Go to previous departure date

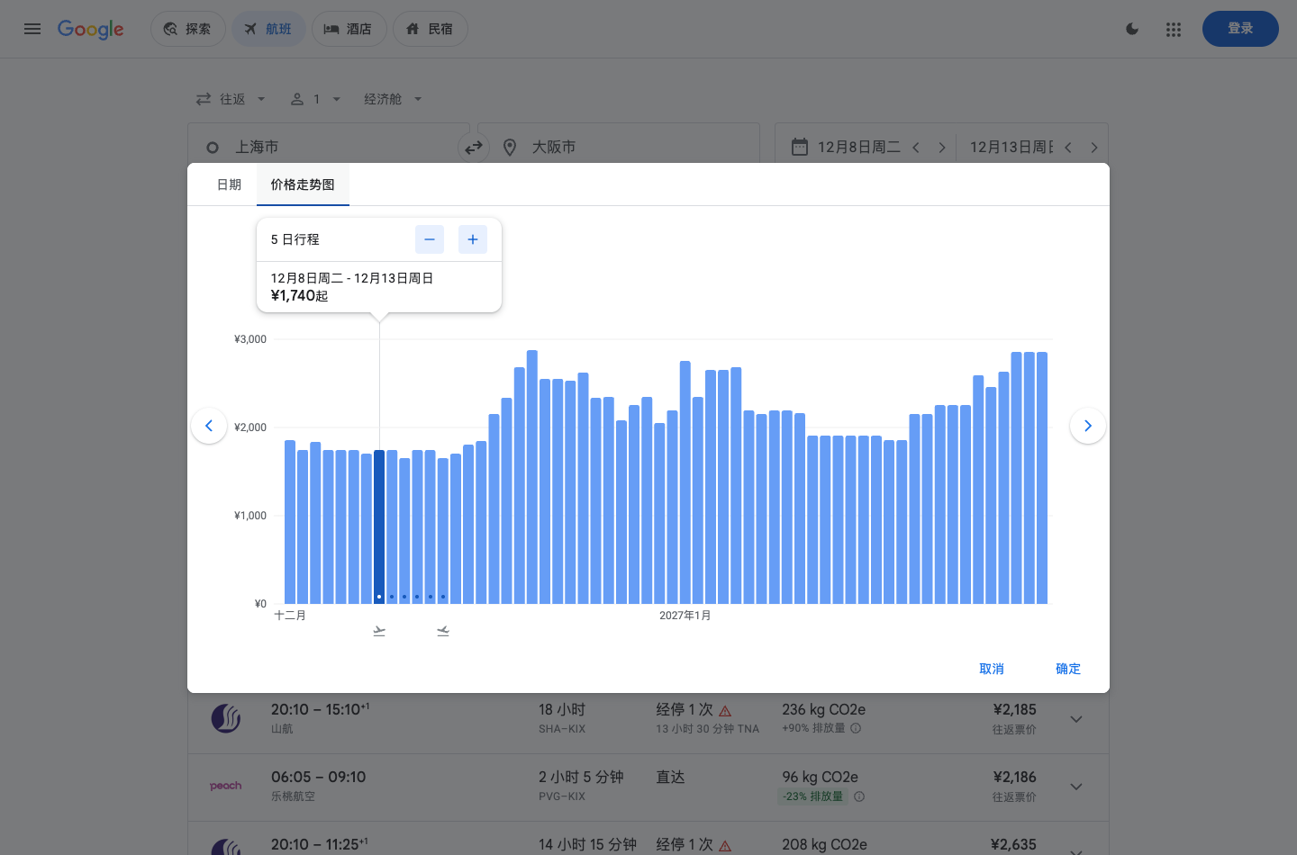(916, 148)
